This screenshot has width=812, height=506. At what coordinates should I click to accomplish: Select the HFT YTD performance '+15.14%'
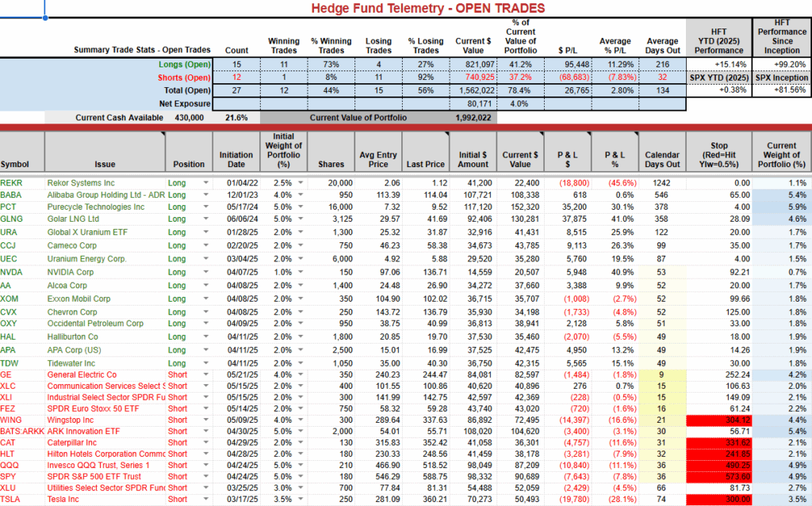tap(730, 65)
